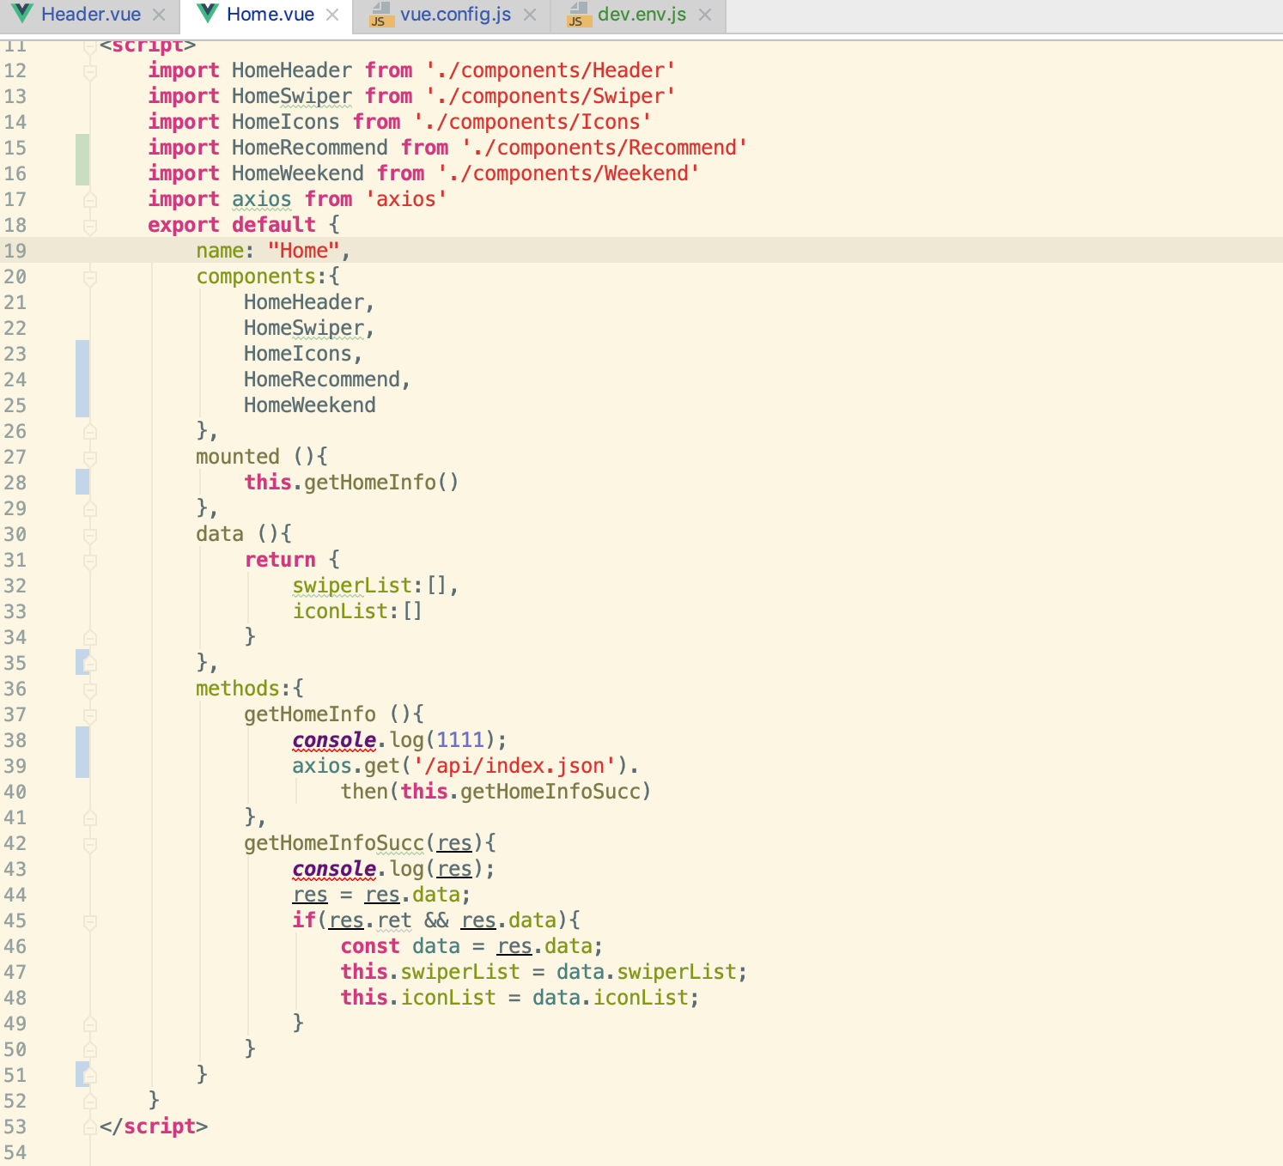Click the 'axios' string on line 17
Screen dimensions: 1283x1166
pos(406,199)
